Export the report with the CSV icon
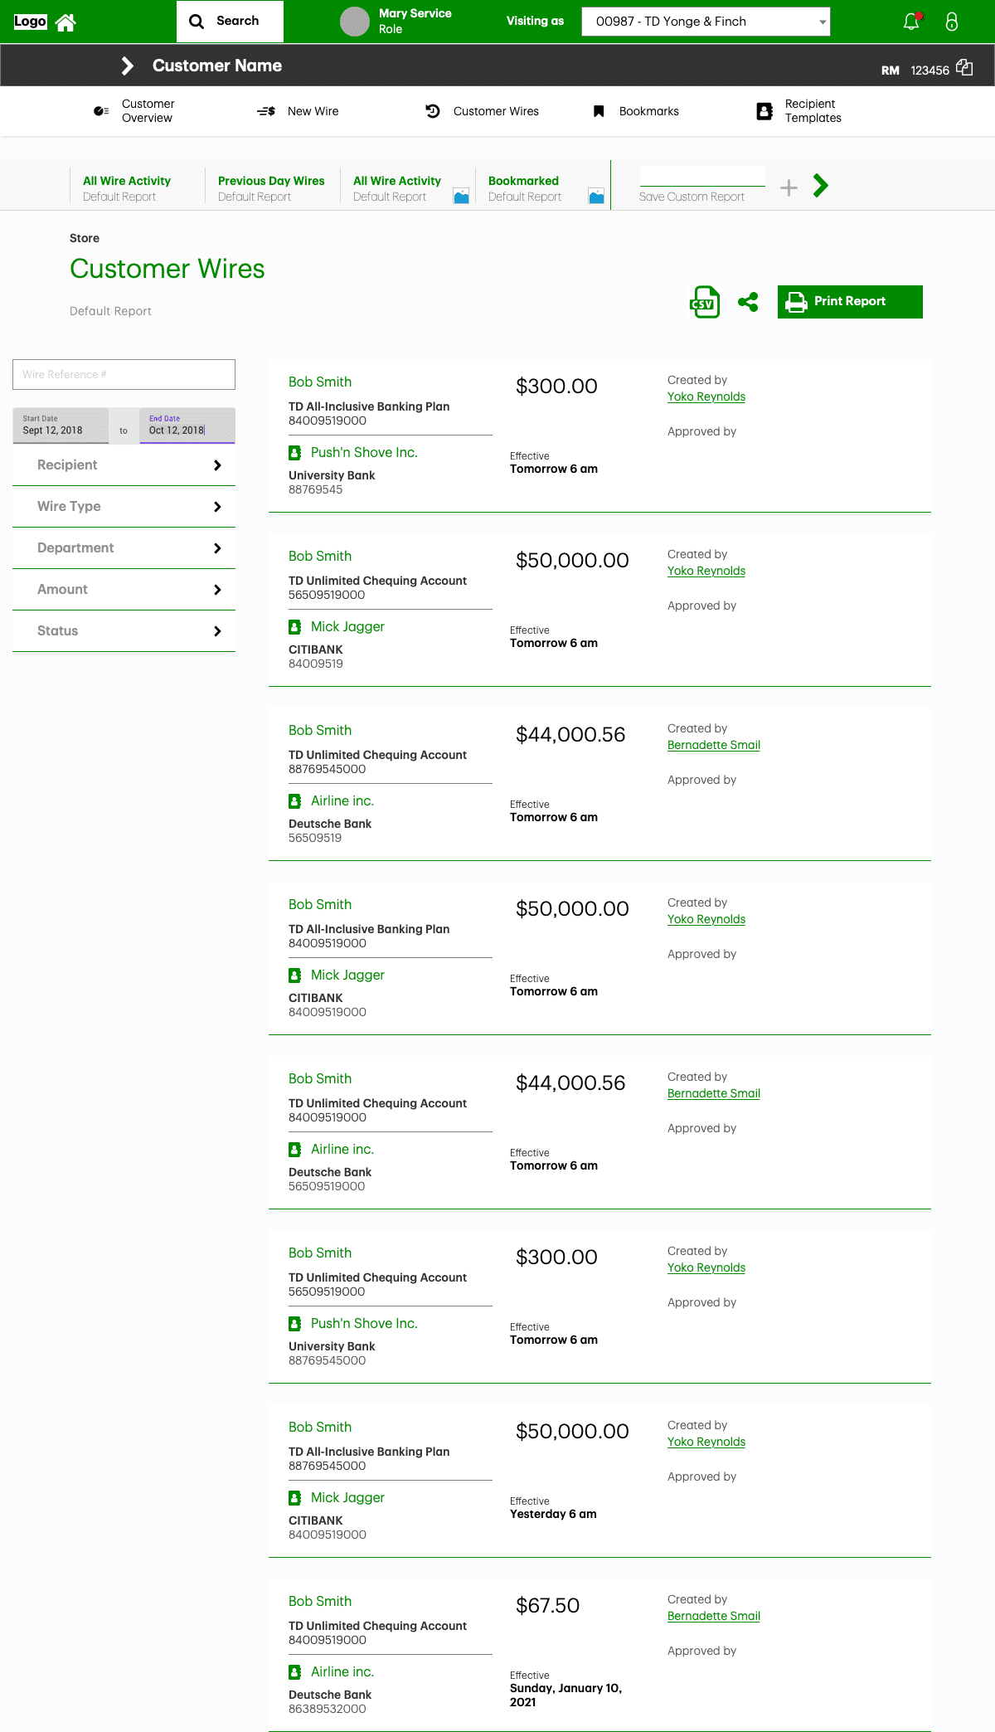Screen dimensions: 995x1732 tap(704, 302)
